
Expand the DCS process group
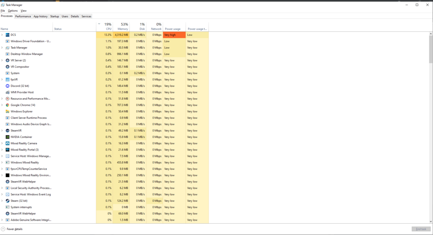click(2, 35)
